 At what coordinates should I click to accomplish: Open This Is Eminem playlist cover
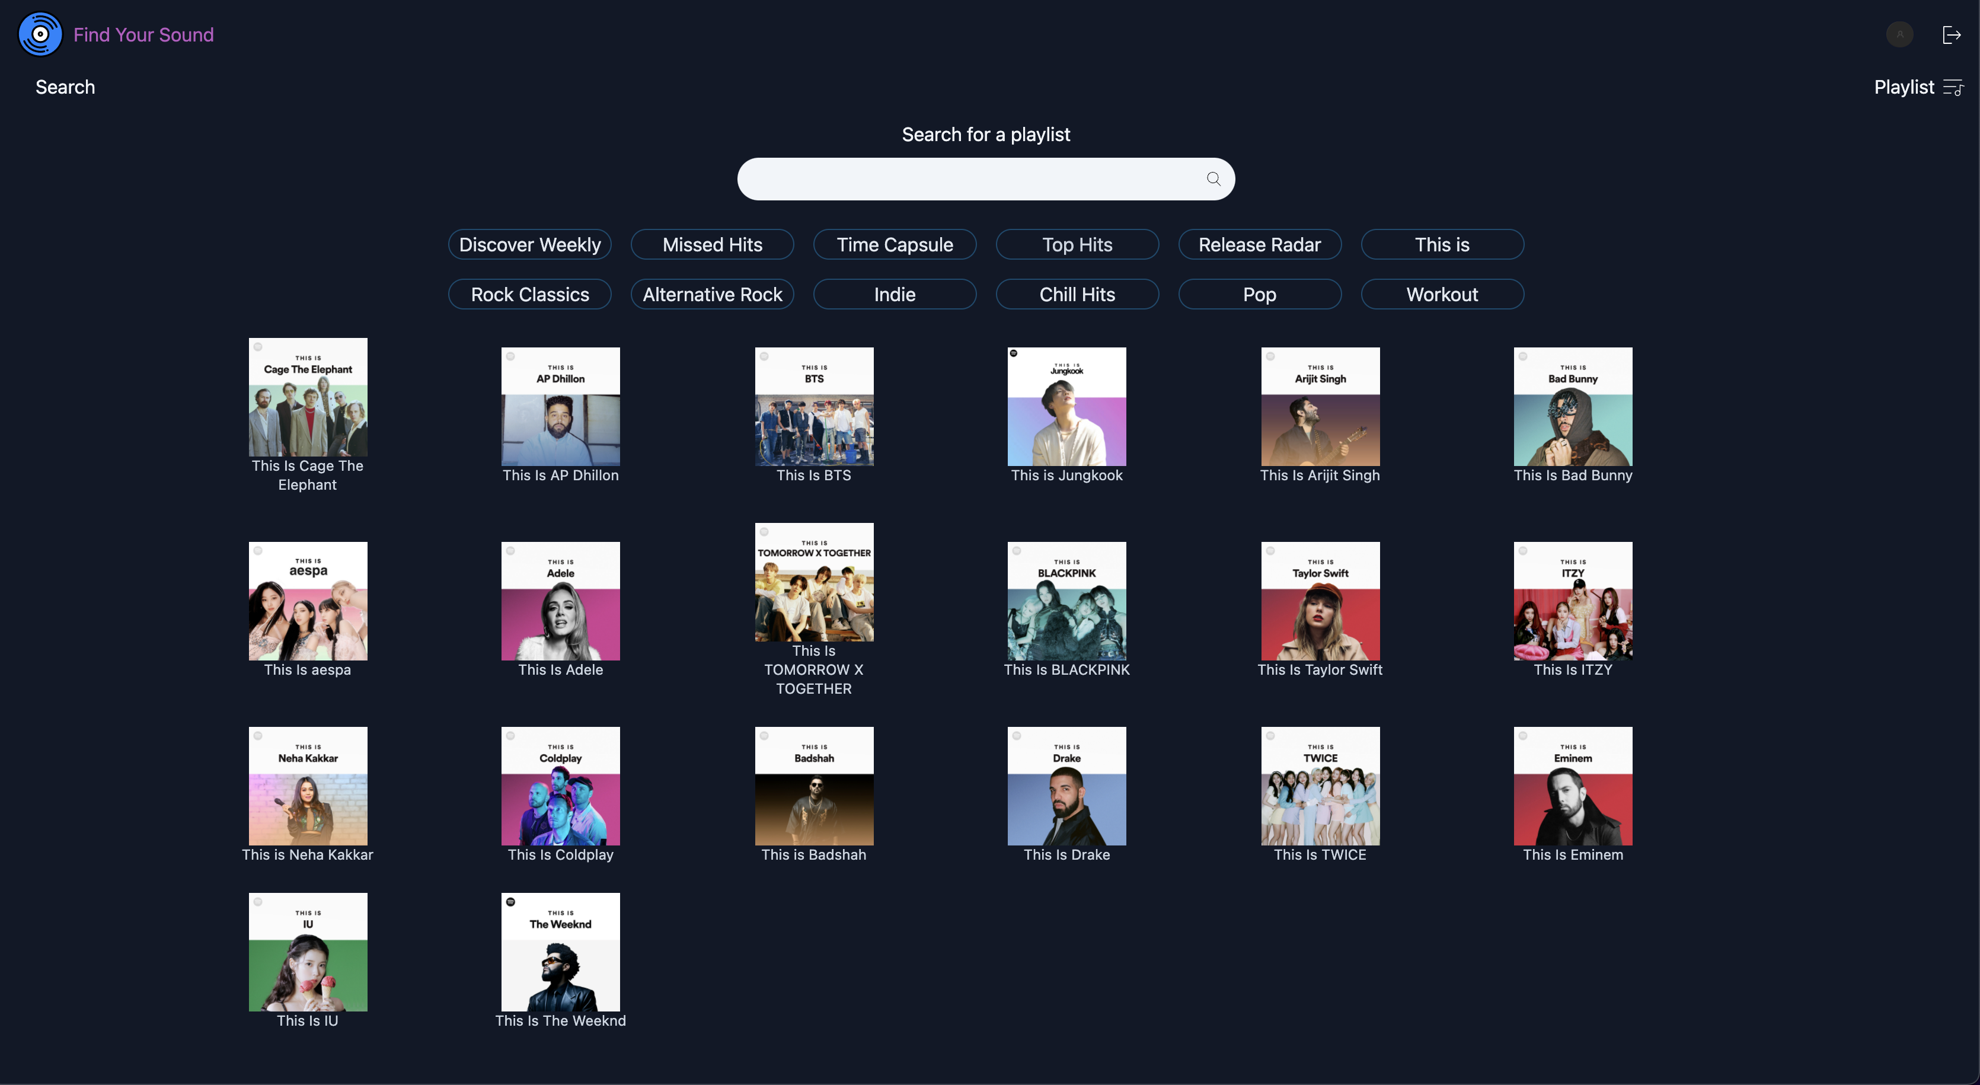[x=1572, y=785]
